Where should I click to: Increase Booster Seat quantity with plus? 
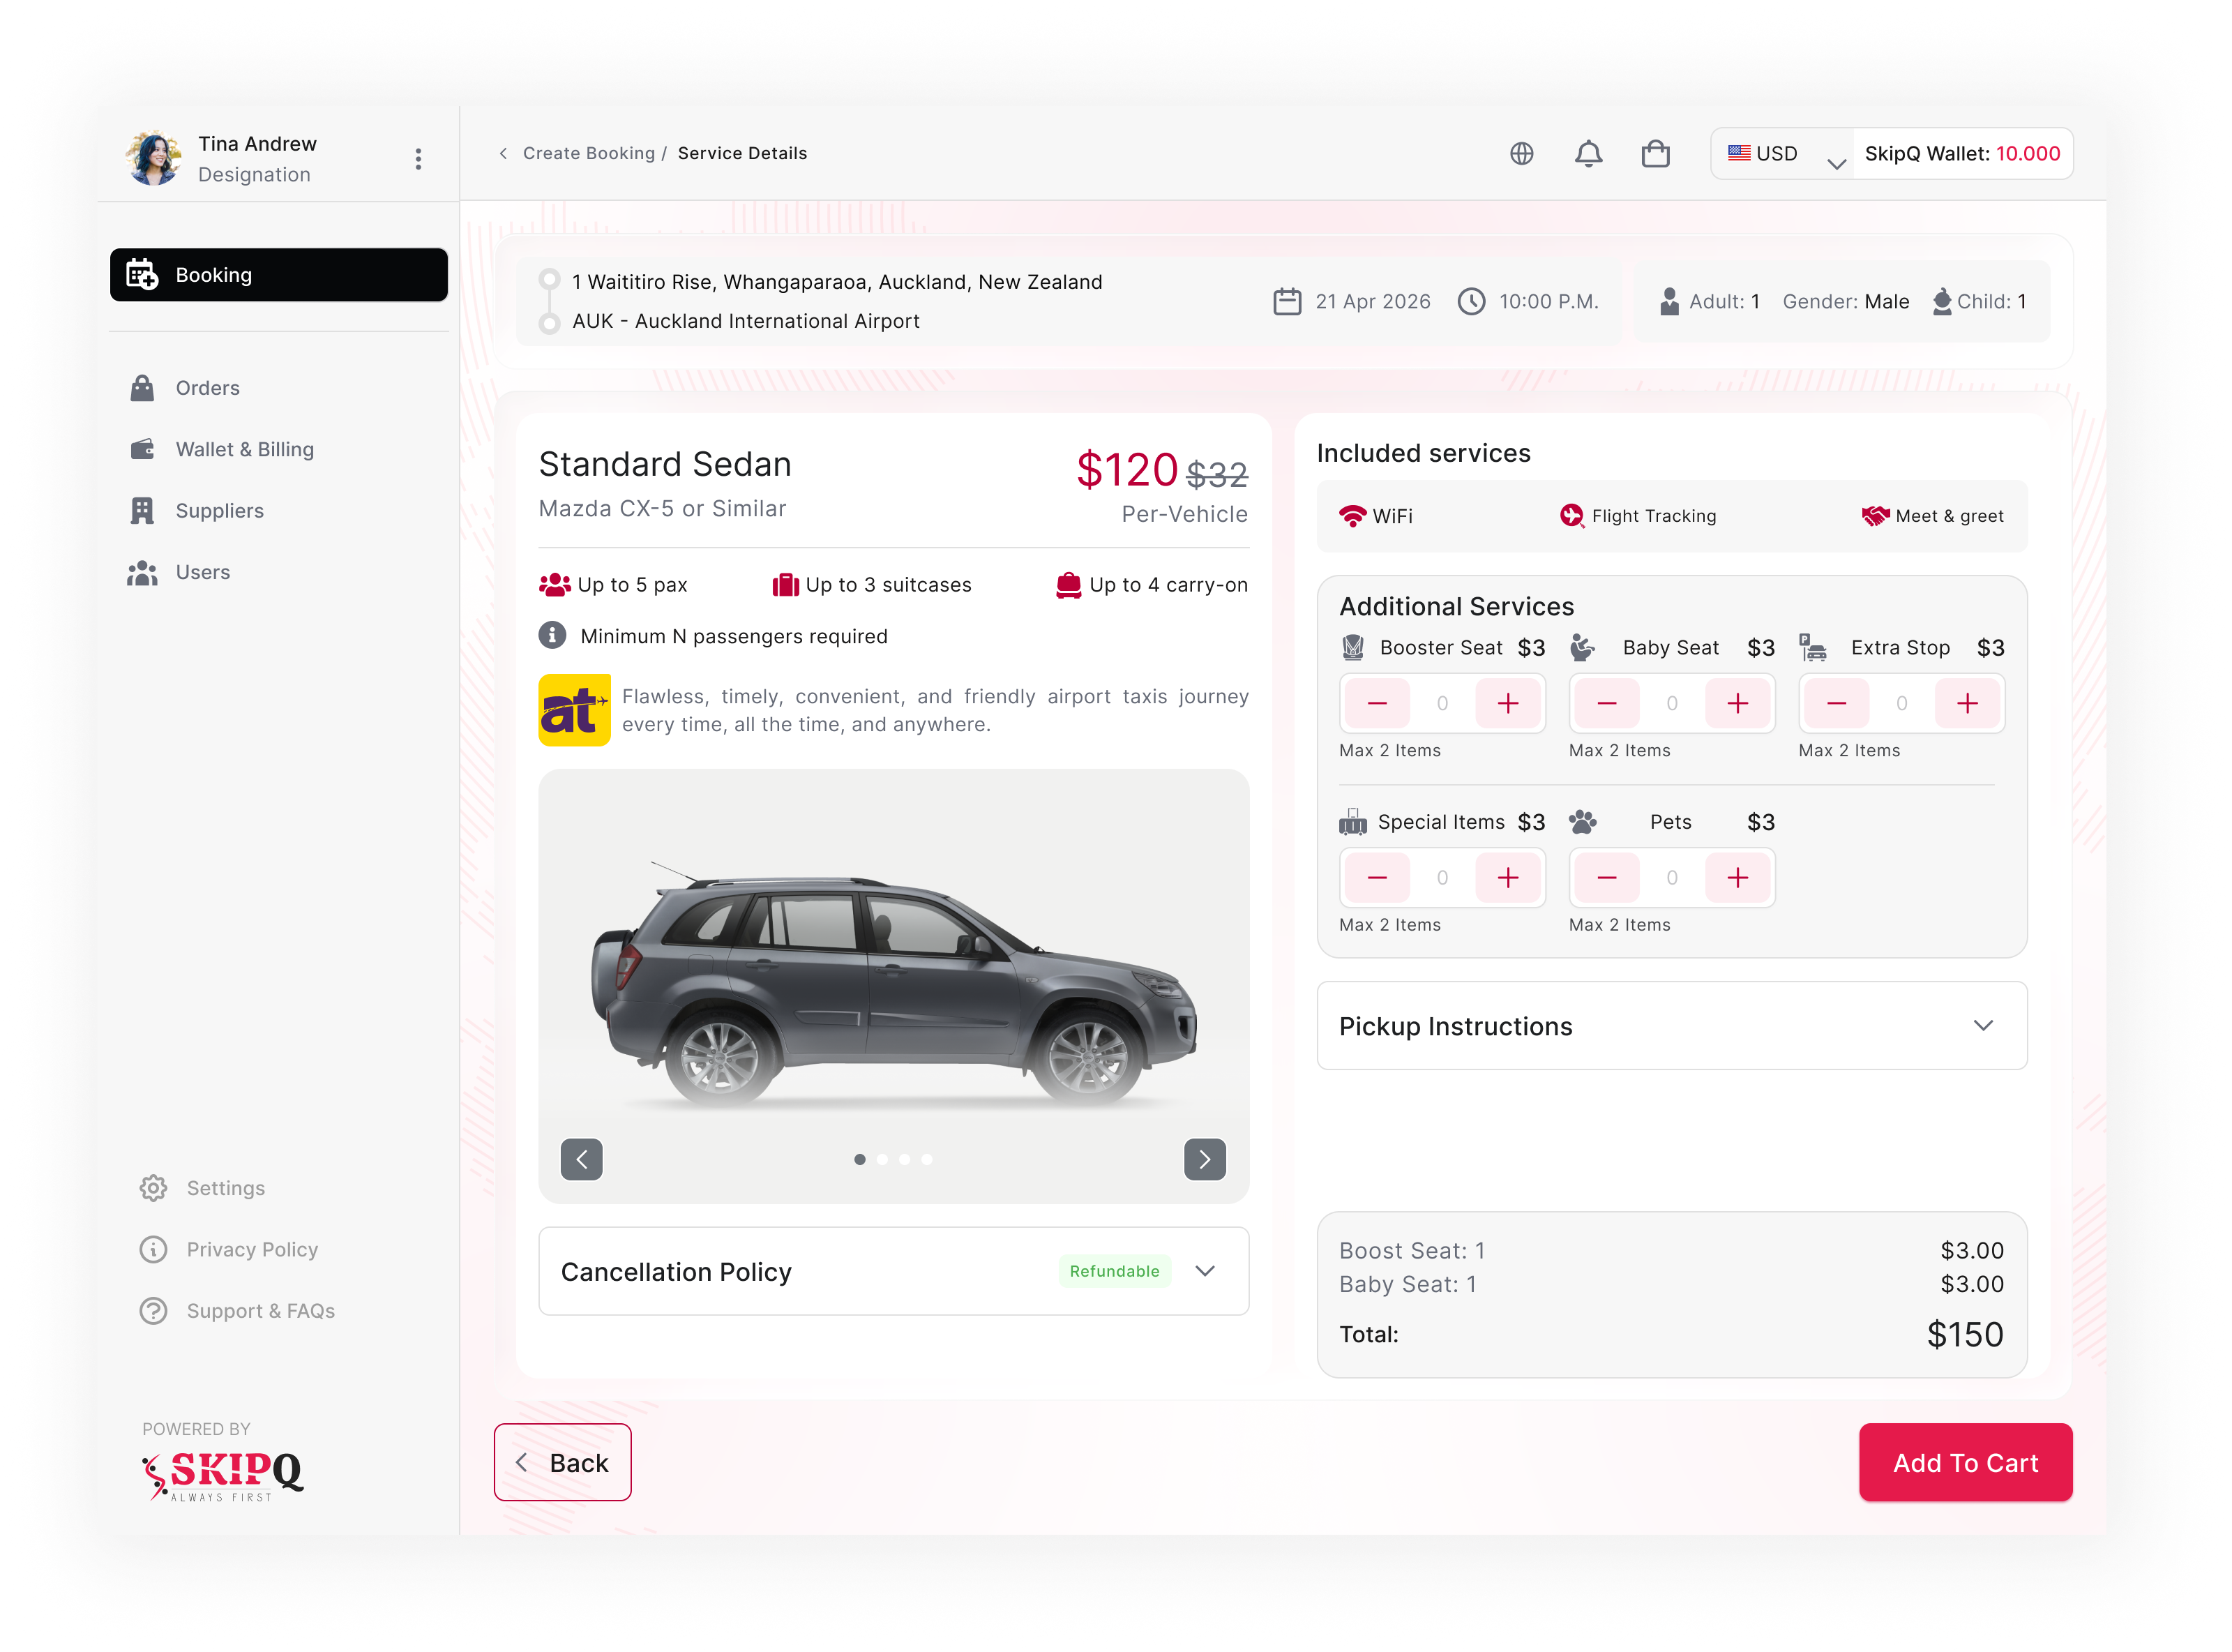click(x=1507, y=703)
